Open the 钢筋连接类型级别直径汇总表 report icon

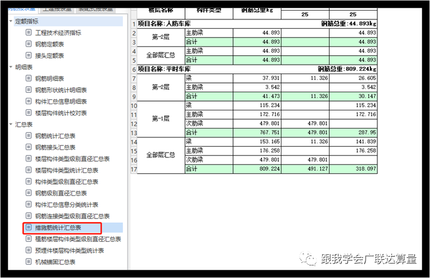click(x=29, y=216)
